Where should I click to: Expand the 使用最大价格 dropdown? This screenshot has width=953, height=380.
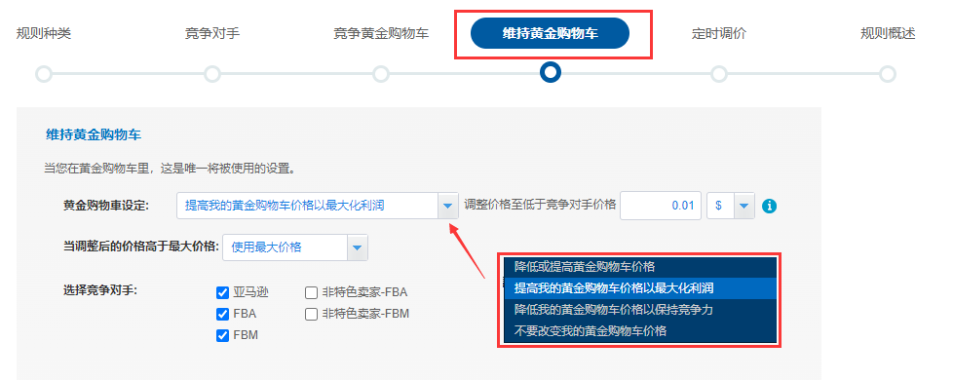[x=358, y=247]
